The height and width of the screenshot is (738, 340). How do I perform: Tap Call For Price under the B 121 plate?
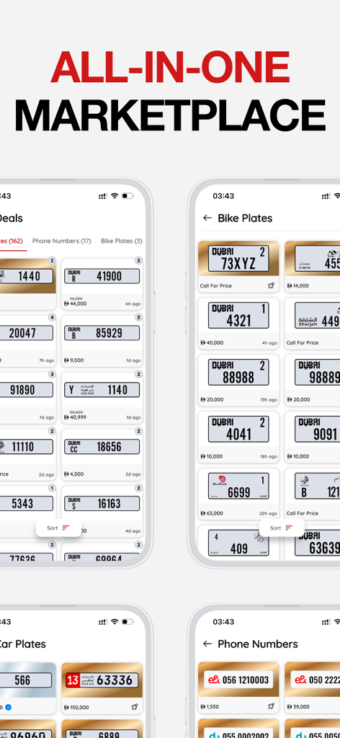(303, 513)
